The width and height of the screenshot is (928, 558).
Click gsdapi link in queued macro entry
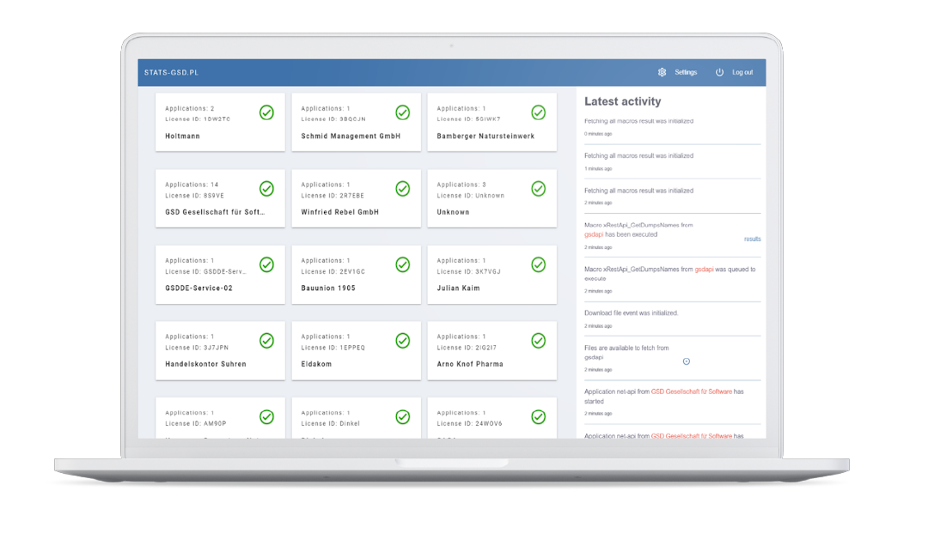click(704, 270)
